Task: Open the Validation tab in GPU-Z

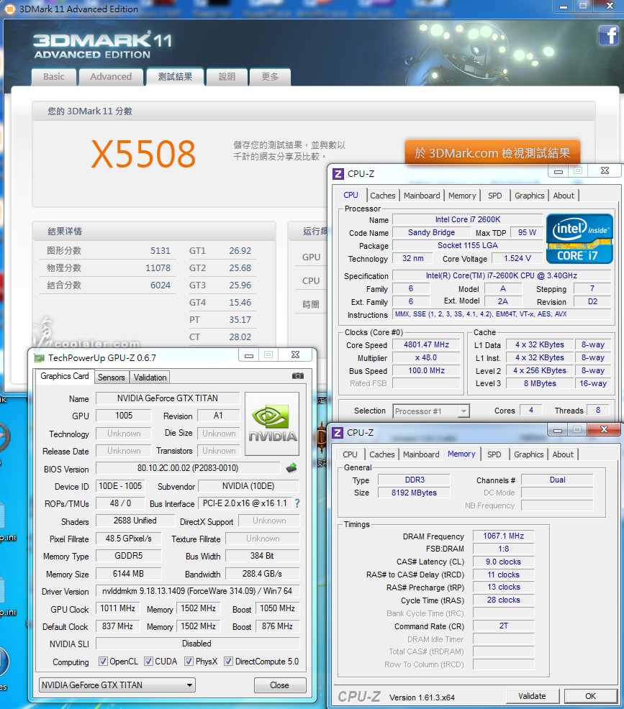Action: pyautogui.click(x=150, y=377)
